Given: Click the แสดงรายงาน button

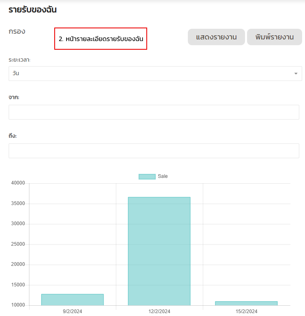Looking at the screenshot, I should point(216,37).
